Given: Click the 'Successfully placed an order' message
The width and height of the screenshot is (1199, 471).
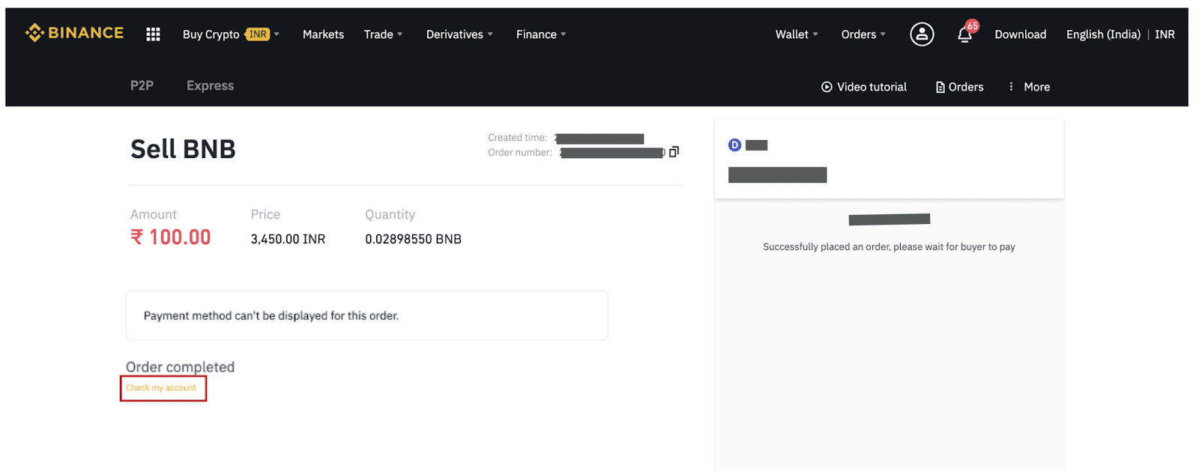Looking at the screenshot, I should (x=889, y=246).
